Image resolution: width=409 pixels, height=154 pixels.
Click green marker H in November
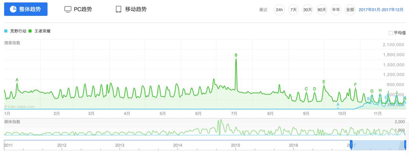coord(380,90)
